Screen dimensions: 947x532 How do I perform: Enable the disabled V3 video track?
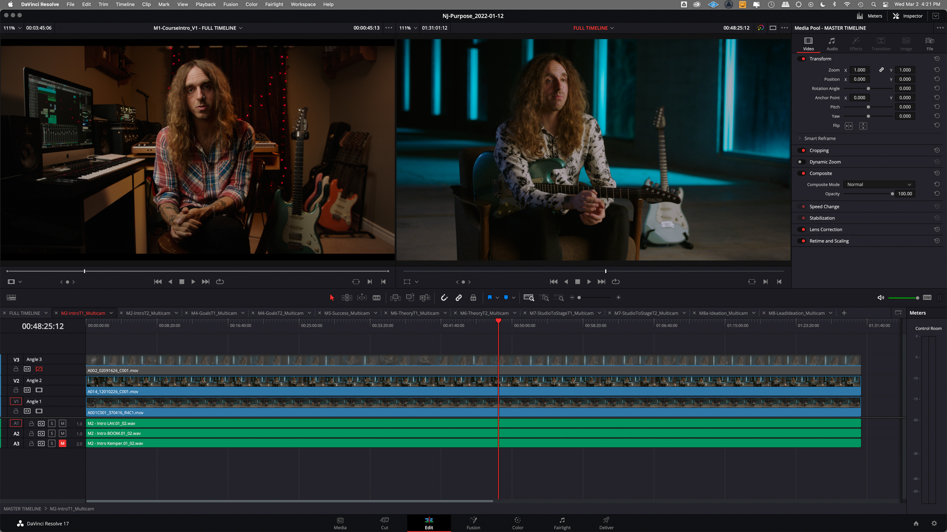(39, 369)
